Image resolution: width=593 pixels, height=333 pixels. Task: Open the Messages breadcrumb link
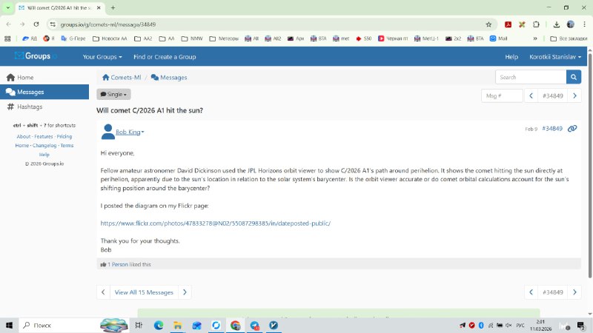tap(169, 78)
